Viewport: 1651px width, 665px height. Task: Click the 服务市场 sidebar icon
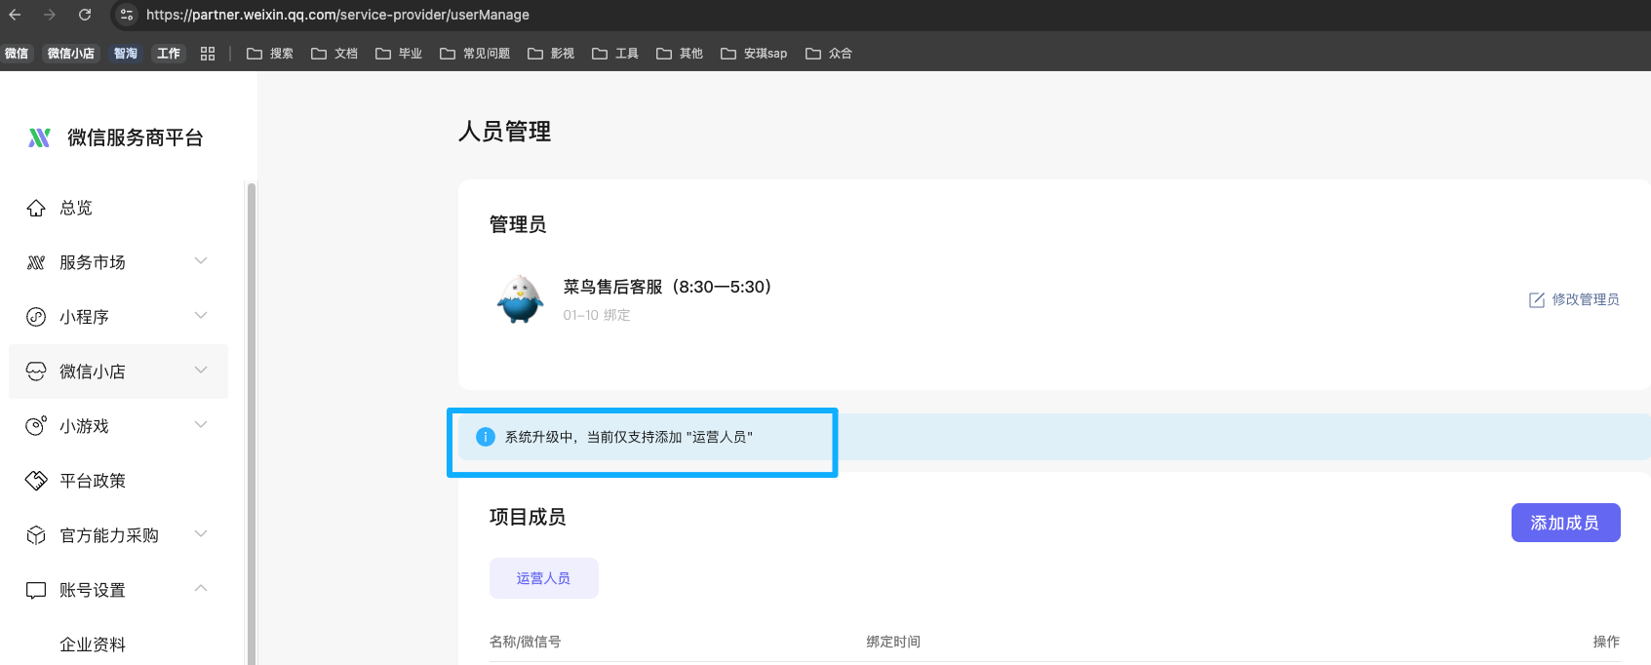point(36,262)
